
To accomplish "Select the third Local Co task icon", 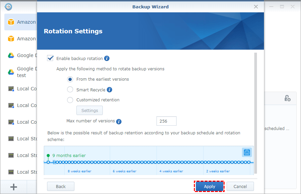I will 11,122.
